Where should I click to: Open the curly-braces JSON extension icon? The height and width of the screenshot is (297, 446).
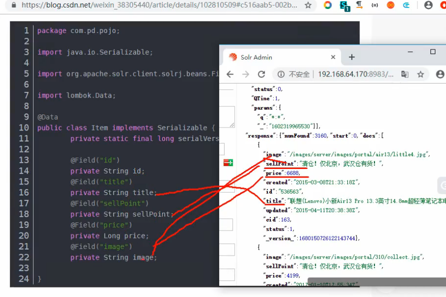pyautogui.click(x=374, y=5)
